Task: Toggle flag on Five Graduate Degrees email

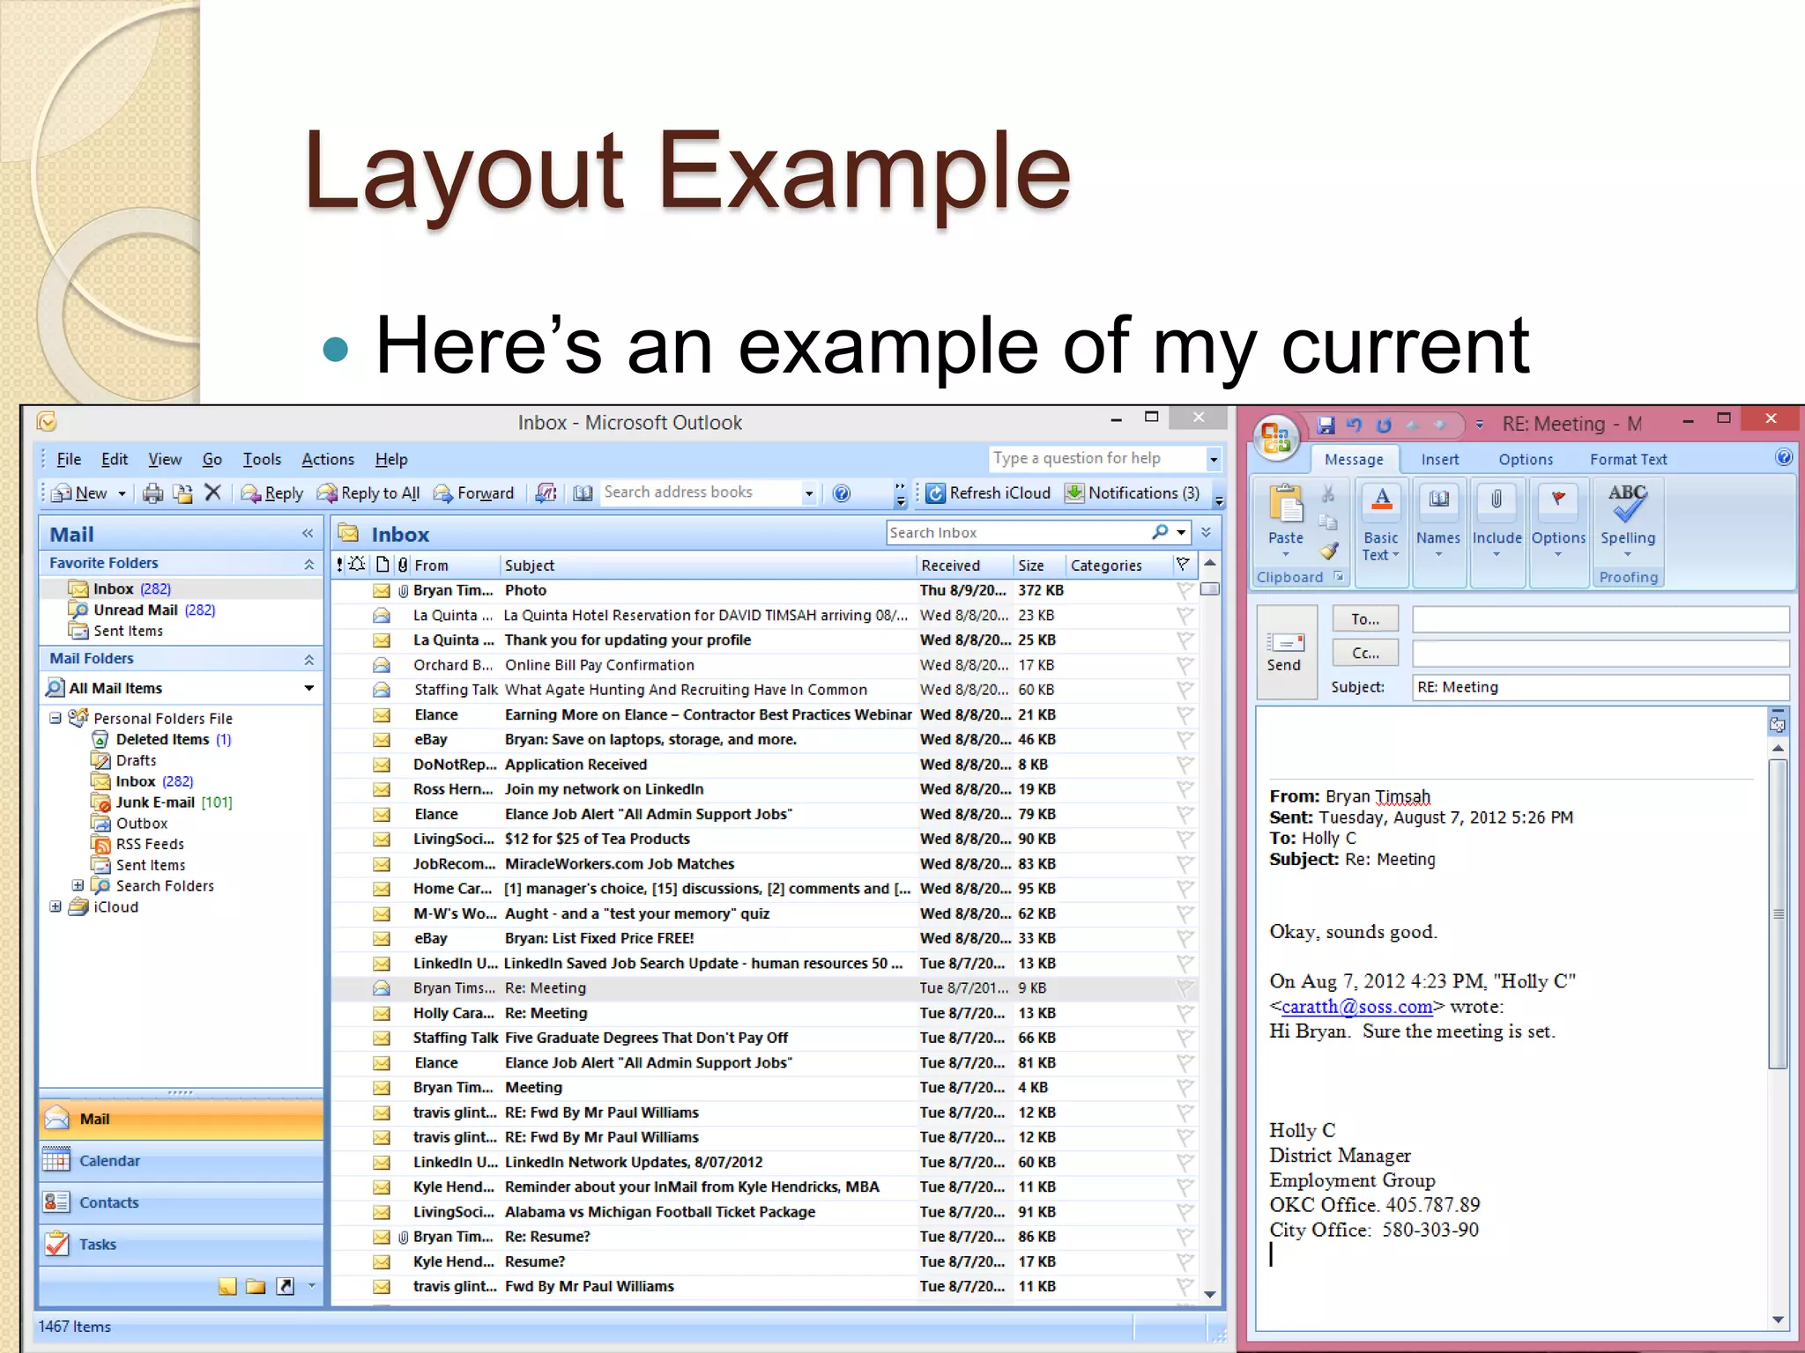Action: (x=1184, y=1038)
